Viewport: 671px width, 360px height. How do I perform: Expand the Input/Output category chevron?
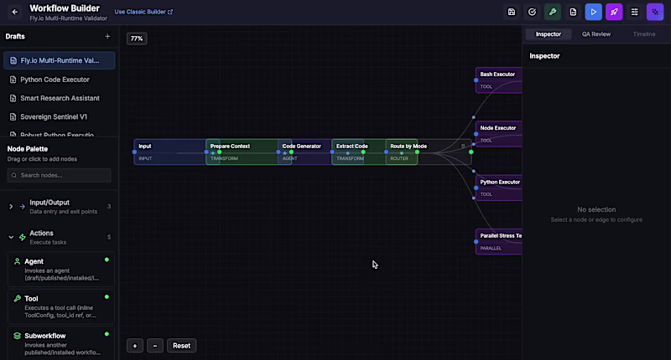(x=11, y=206)
